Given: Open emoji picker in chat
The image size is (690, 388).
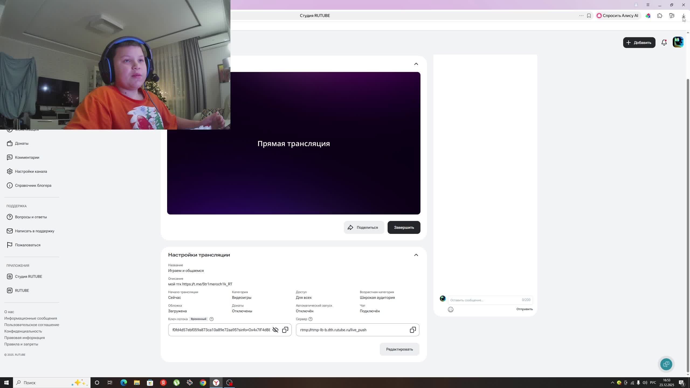Looking at the screenshot, I should 451,310.
